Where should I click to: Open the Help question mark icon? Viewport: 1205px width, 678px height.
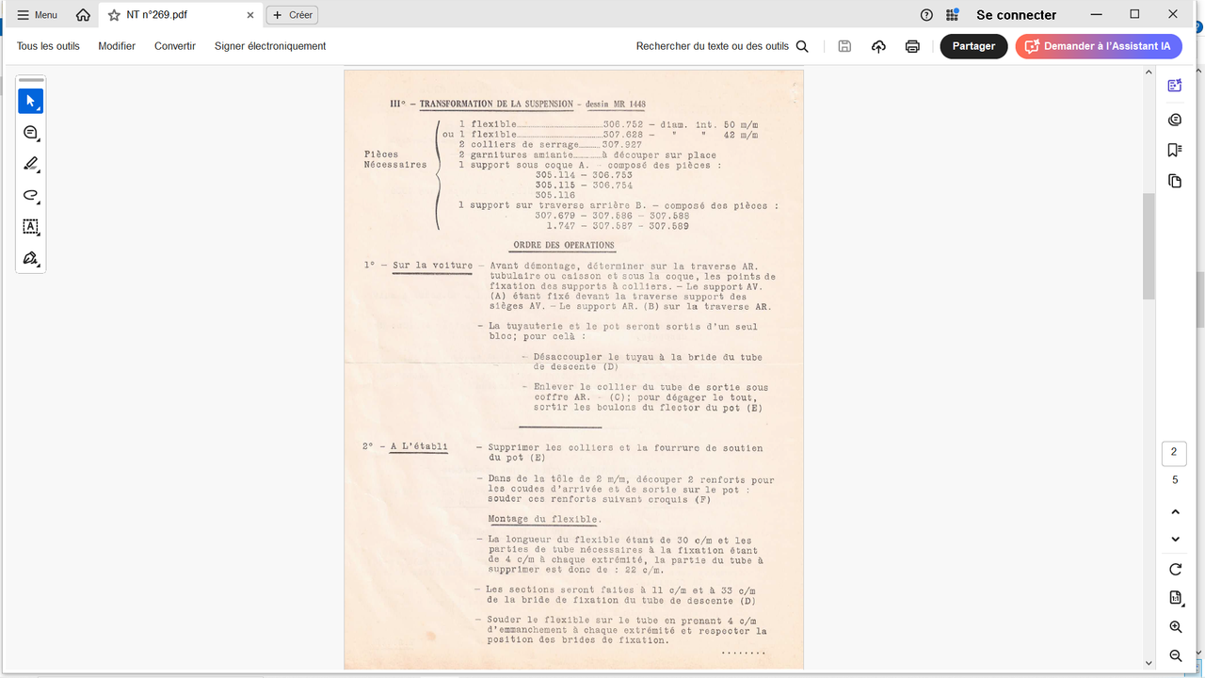coord(926,15)
